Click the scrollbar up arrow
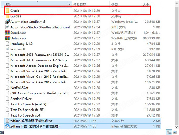Viewport: 179px width, 135px height. pos(177,4)
